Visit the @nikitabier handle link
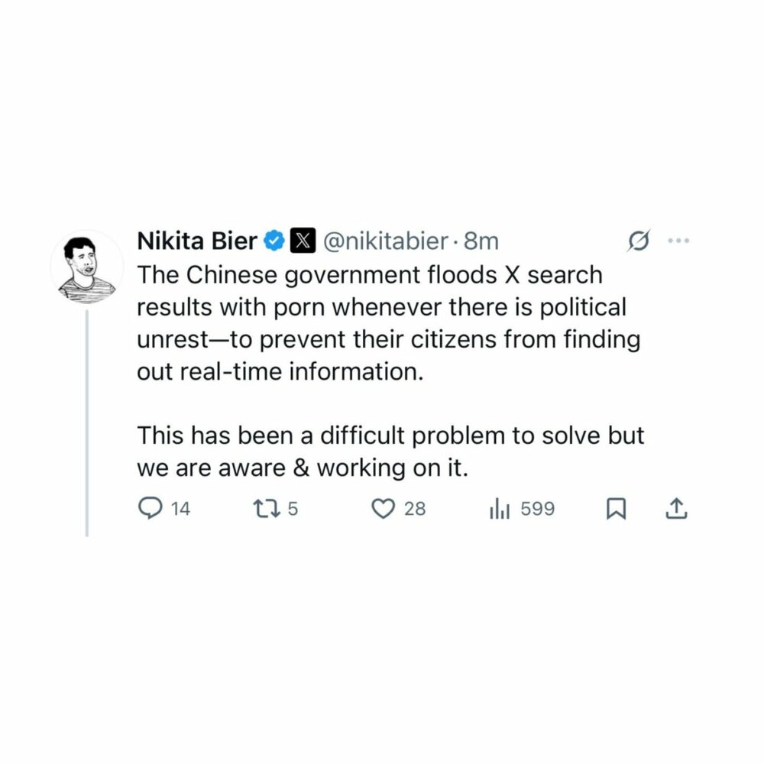The height and width of the screenshot is (764, 764). tap(386, 241)
